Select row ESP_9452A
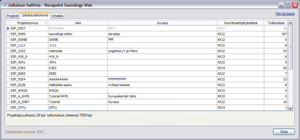300x140 pixels. (147, 91)
